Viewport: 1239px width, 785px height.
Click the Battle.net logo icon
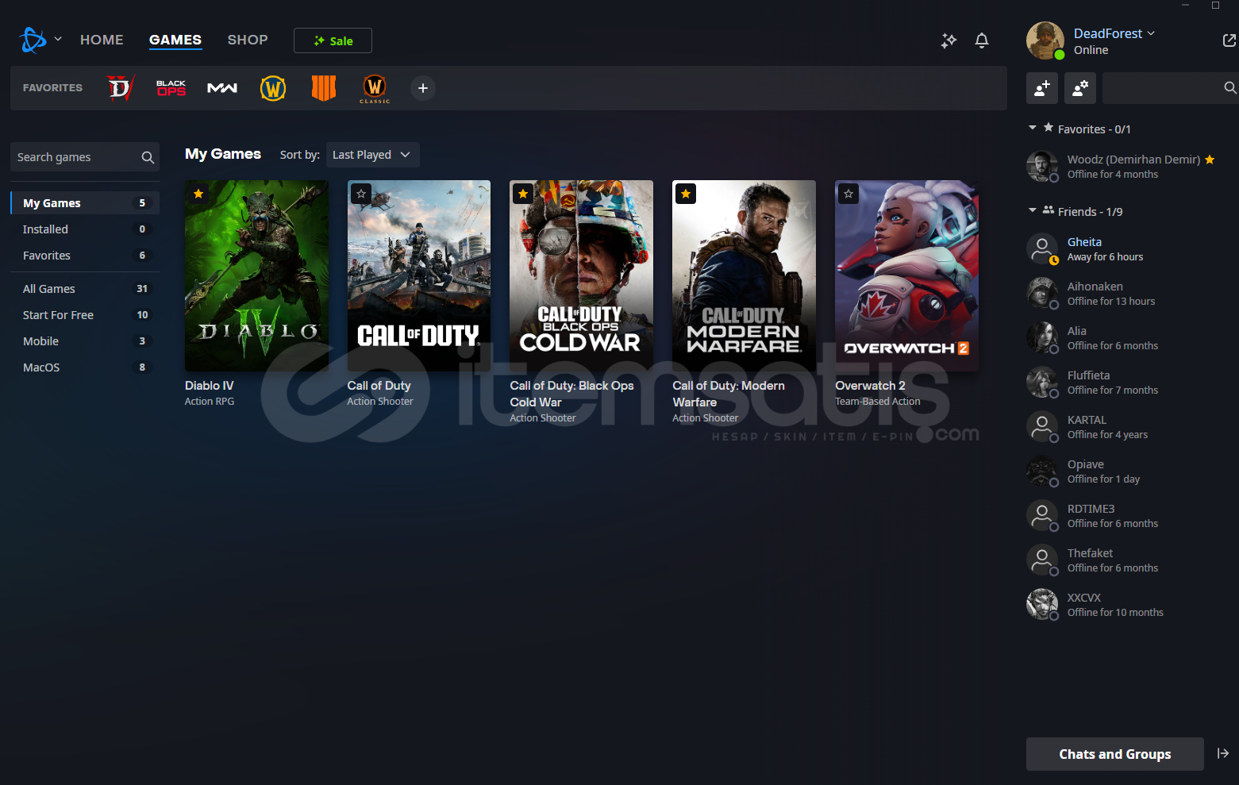[x=33, y=40]
